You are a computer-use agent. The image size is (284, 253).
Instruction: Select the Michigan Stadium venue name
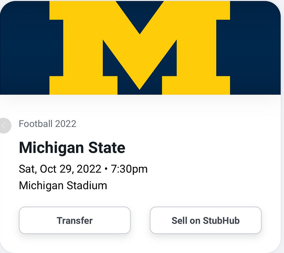pyautogui.click(x=63, y=185)
